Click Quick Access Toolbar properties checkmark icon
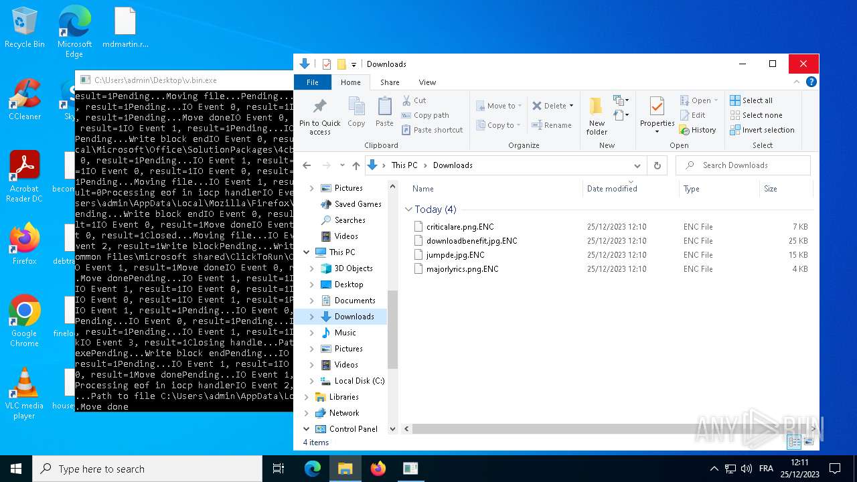 coord(327,64)
